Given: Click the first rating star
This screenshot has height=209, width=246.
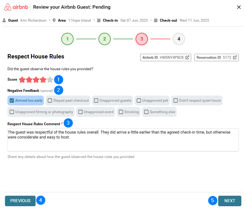Looking at the screenshot, I should pos(22,80).
